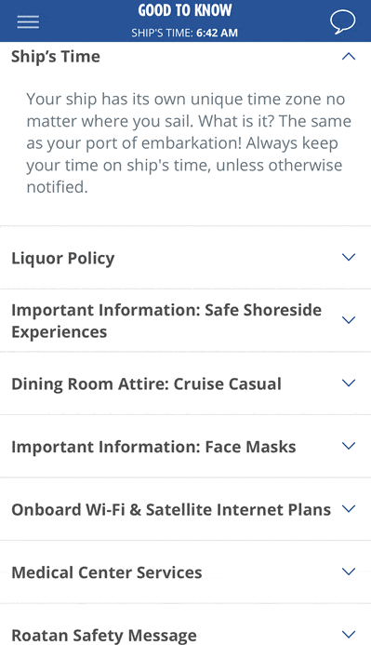Screen dimensions: 371x645
Task: Select the Roatan Safety Message title
Action: [104, 636]
